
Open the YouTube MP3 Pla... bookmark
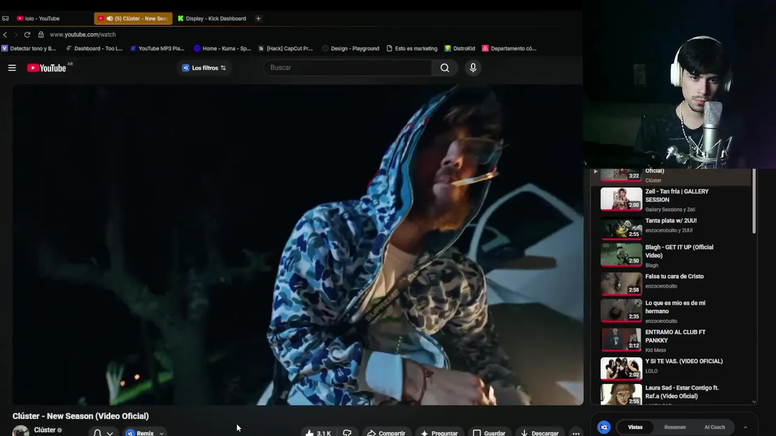point(157,48)
